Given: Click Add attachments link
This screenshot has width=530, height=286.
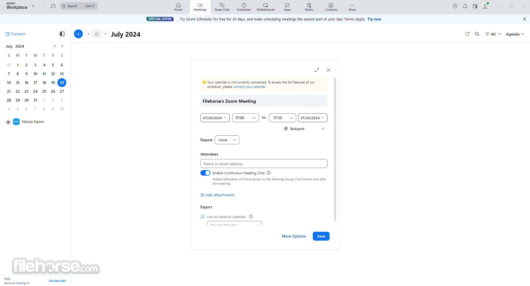Looking at the screenshot, I should (218, 195).
